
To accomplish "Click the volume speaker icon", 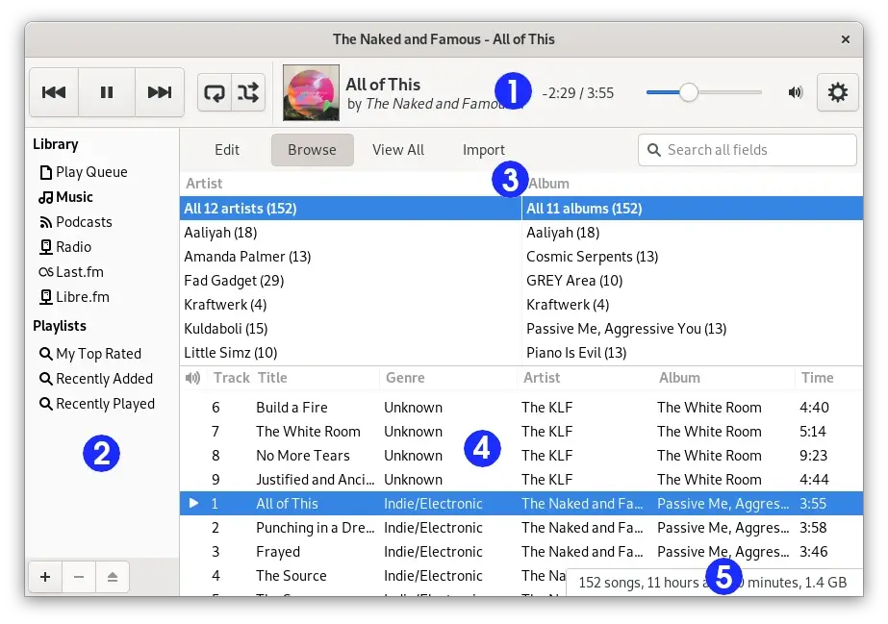I will point(796,93).
